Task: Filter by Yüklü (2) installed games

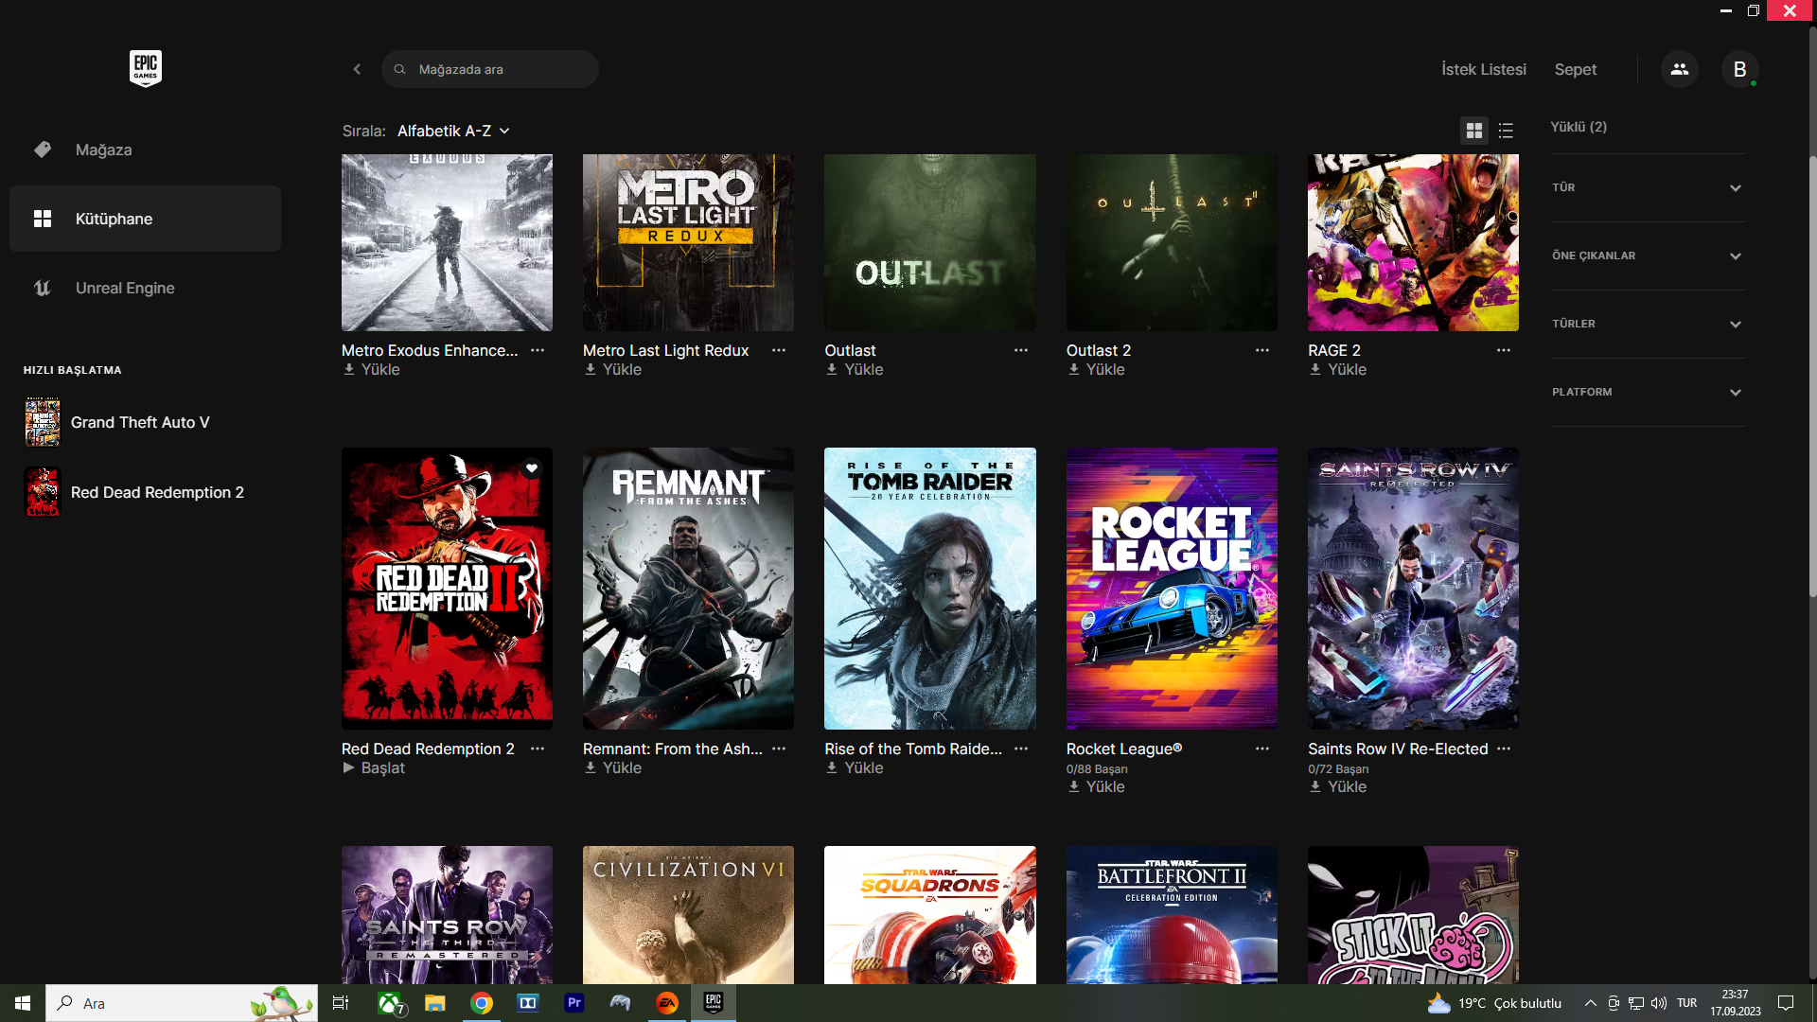Action: [x=1579, y=127]
